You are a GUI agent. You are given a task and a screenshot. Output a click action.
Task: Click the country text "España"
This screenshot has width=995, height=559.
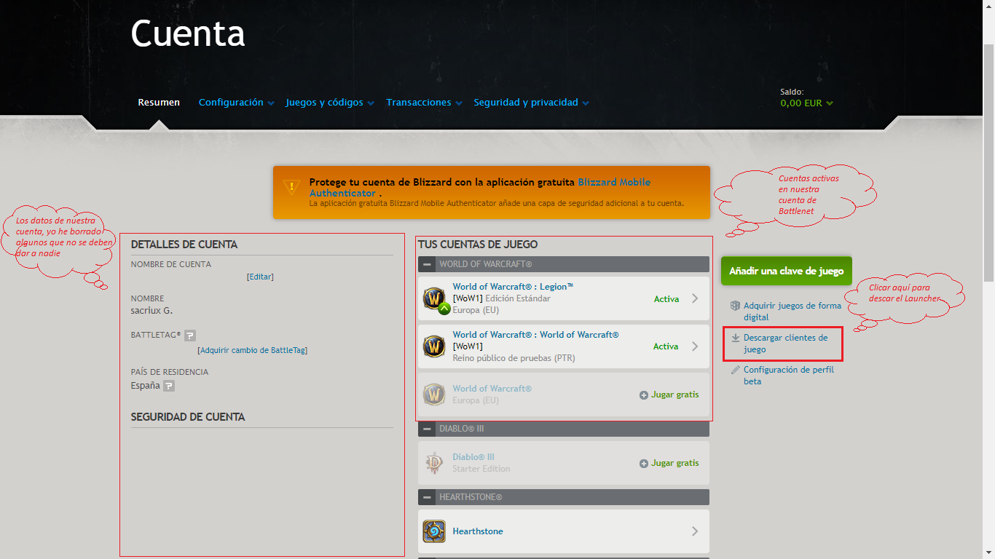click(145, 386)
